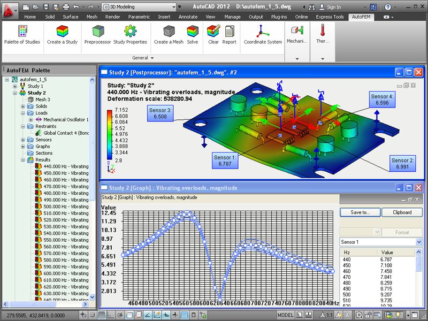Click the palette horizontal scrollbar right arrow
The width and height of the screenshot is (428, 321).
click(x=85, y=304)
